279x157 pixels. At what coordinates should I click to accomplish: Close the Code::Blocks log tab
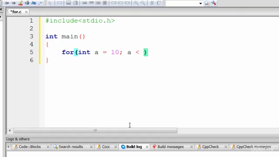pos(48,147)
